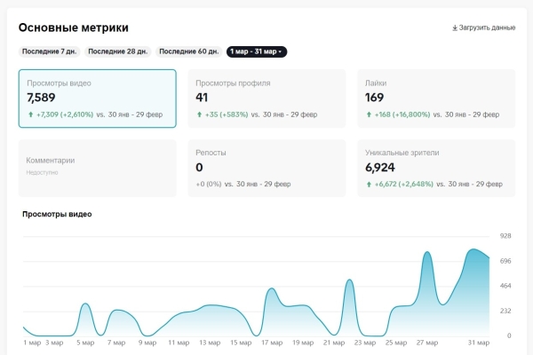Screen dimensions: 533x355
Task: Click the disabled Комментарии card
Action: (97, 167)
